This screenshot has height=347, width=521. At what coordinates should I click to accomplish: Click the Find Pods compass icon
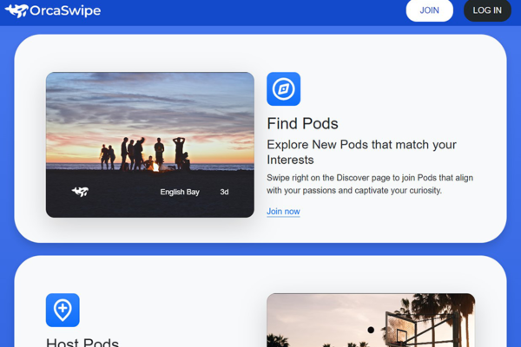click(283, 89)
